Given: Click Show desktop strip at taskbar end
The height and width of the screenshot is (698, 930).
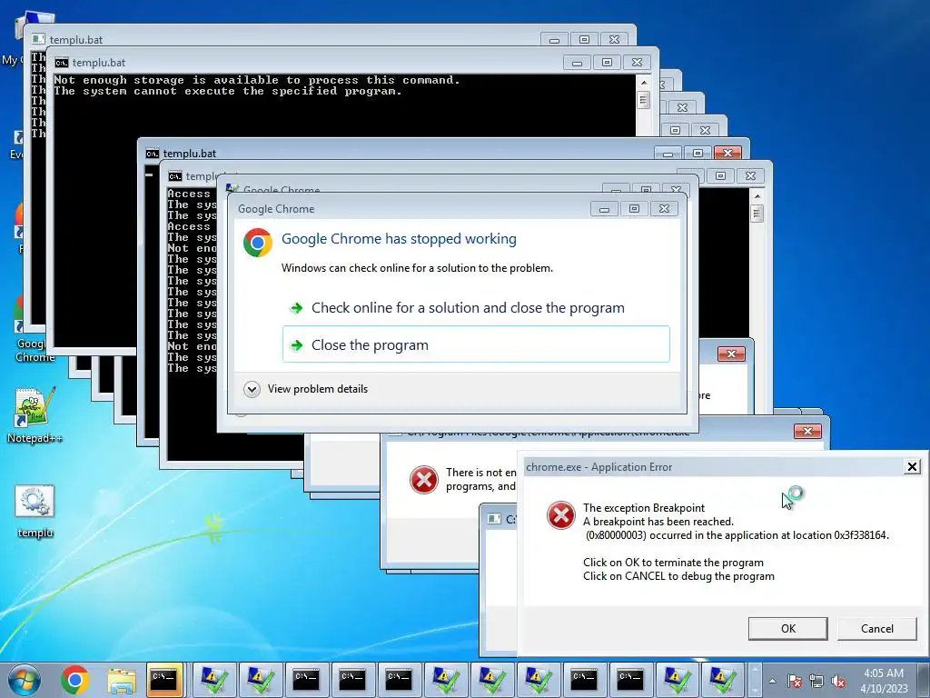Looking at the screenshot, I should tap(925, 680).
